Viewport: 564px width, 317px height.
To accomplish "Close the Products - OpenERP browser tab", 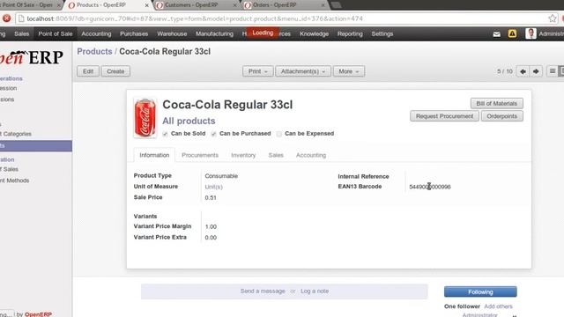I will tap(147, 5).
